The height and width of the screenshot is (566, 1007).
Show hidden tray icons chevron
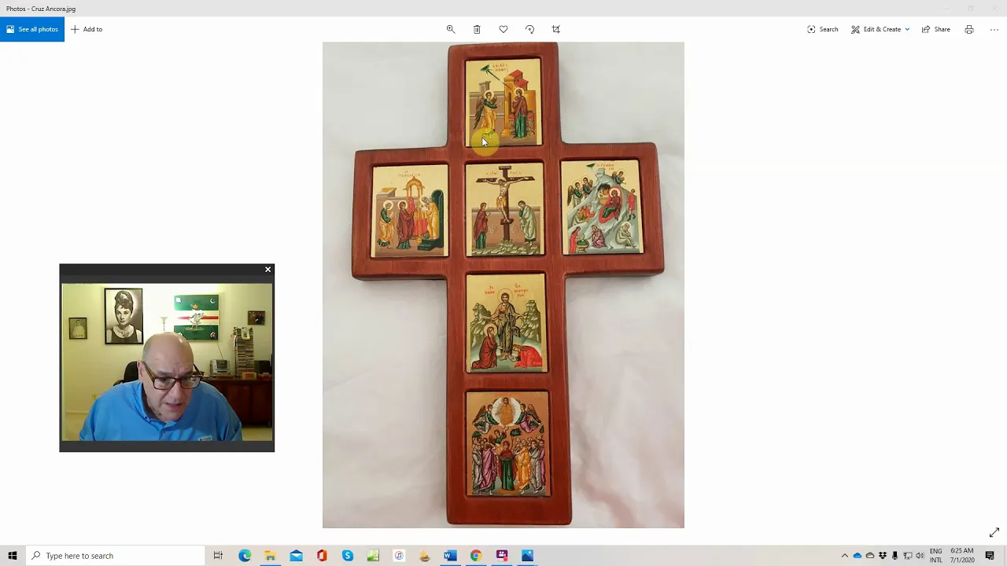point(845,556)
